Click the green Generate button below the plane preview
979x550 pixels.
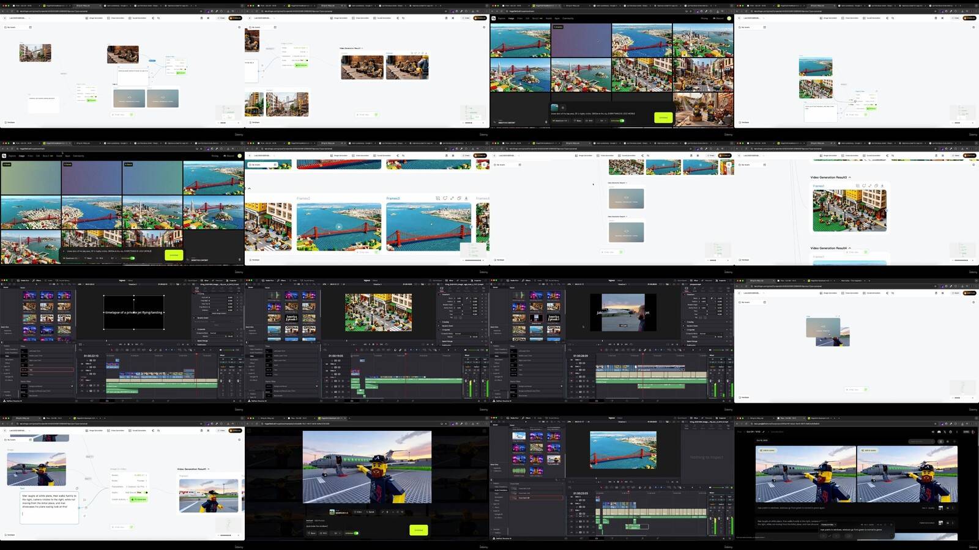click(x=419, y=530)
